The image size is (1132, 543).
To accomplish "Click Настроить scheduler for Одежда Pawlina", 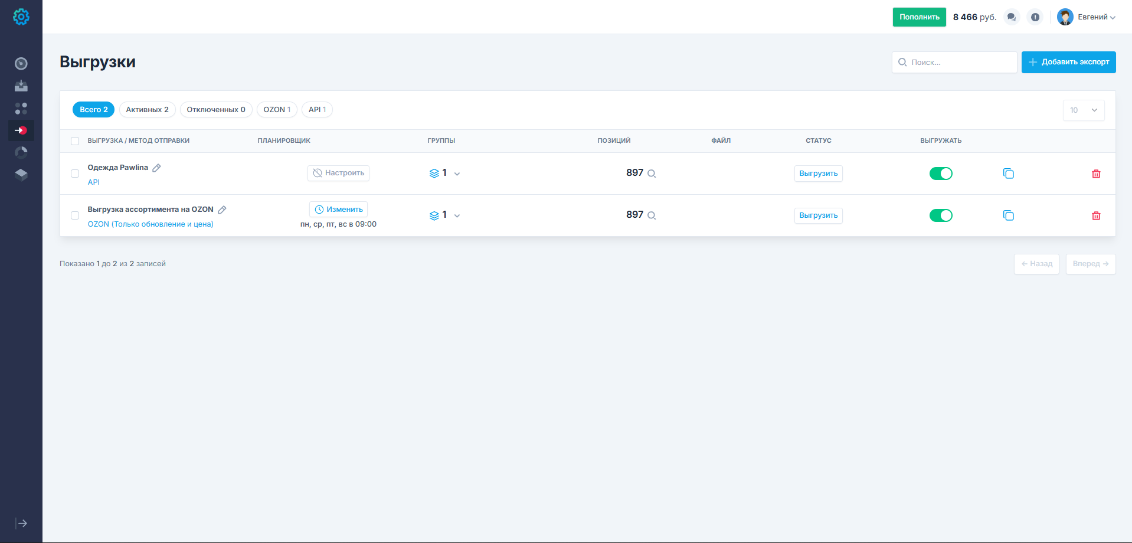I will (338, 173).
